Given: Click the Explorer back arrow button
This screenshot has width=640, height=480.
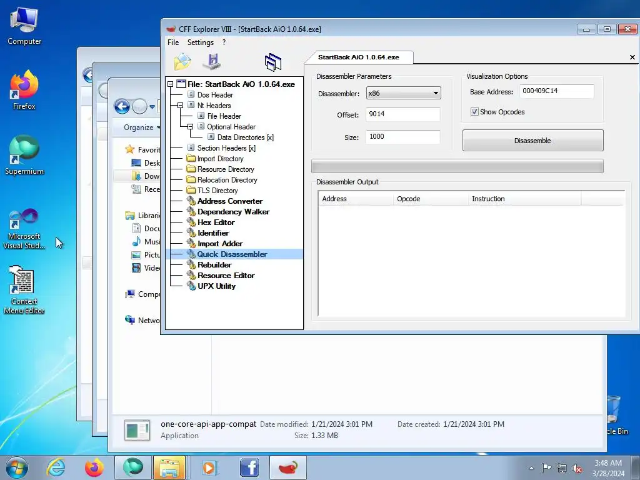Looking at the screenshot, I should pos(122,106).
